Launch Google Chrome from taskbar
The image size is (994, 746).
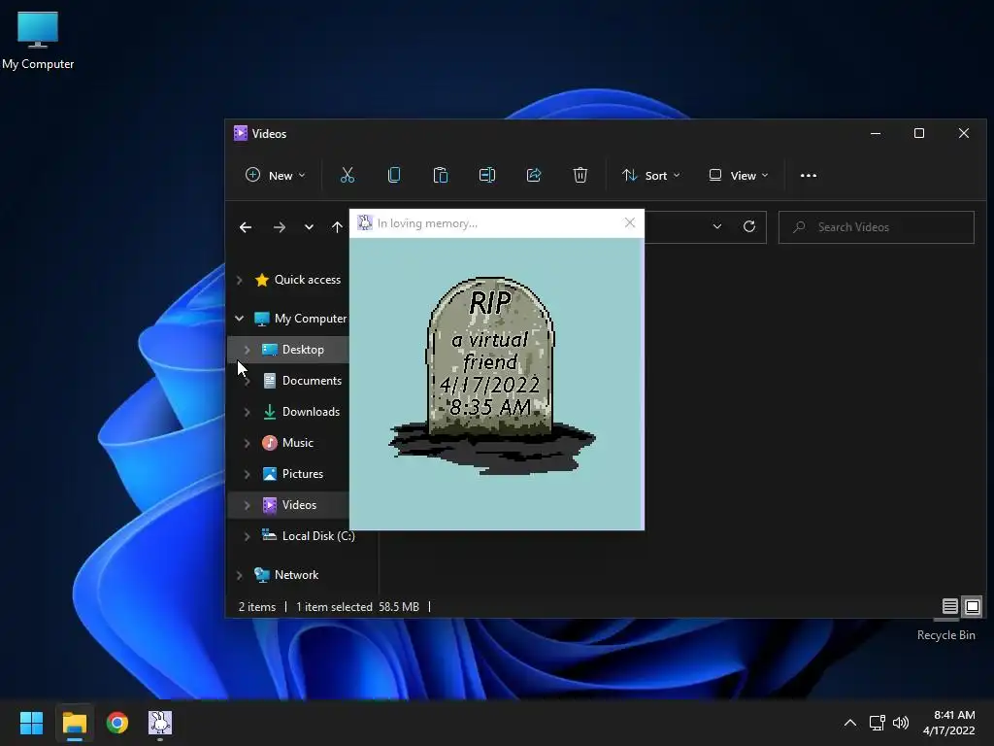click(x=117, y=723)
